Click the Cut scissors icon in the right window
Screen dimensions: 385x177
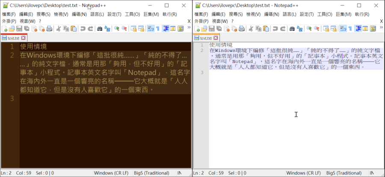coord(251,29)
